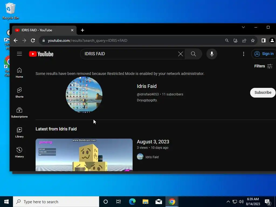
Task: Open search Filters
Action: coord(263,66)
